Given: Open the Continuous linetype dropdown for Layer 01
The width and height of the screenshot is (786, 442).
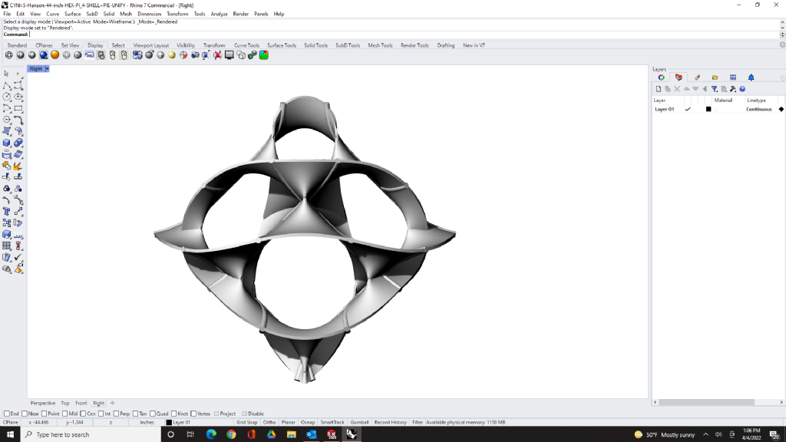Looking at the screenshot, I should (x=758, y=109).
